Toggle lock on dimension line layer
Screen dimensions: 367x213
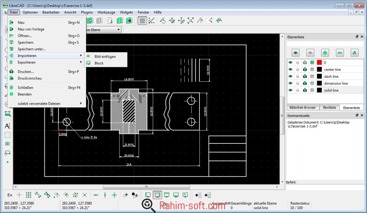coord(297,84)
